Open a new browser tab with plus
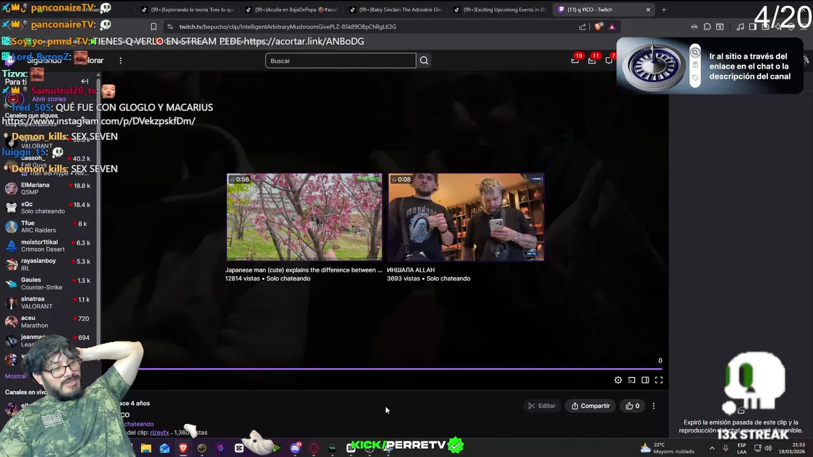Viewport: 813px width, 457px height. click(x=664, y=10)
